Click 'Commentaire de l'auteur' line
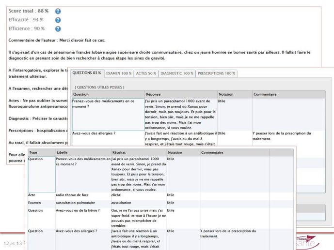 [57, 40]
